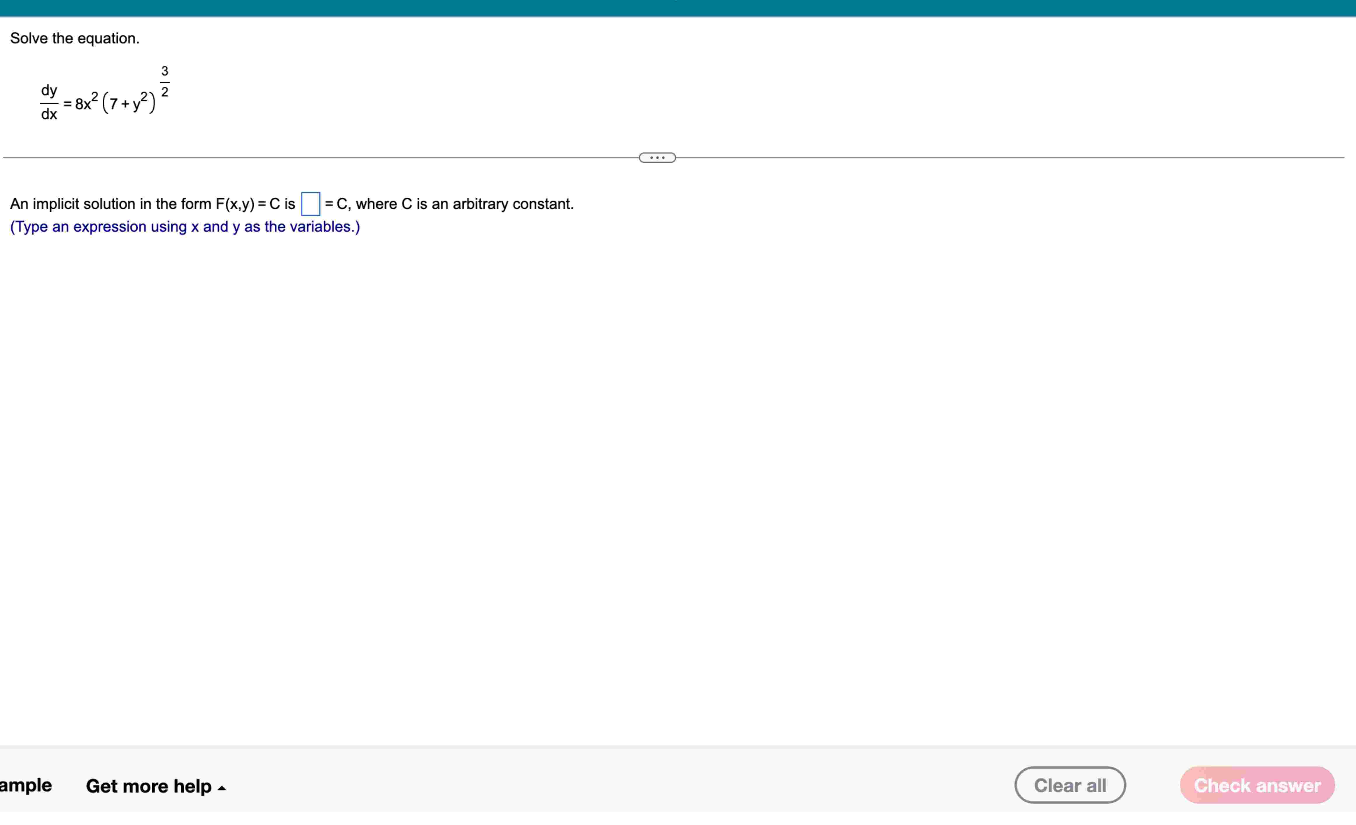
Task: Click the 3/2 exponent in the equation
Action: pos(164,81)
